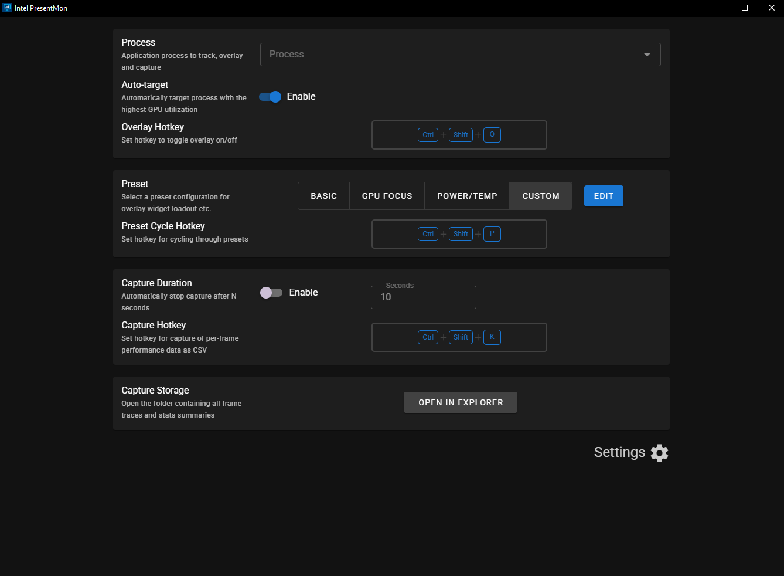Click the Q key chip in Overlay Hotkey
The image size is (784, 576).
point(492,135)
